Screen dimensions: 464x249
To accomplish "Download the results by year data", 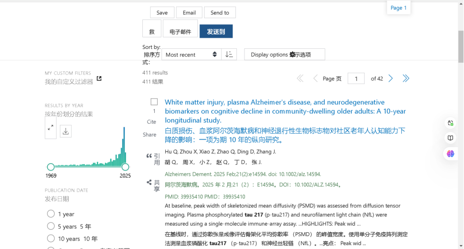I will point(66,131).
